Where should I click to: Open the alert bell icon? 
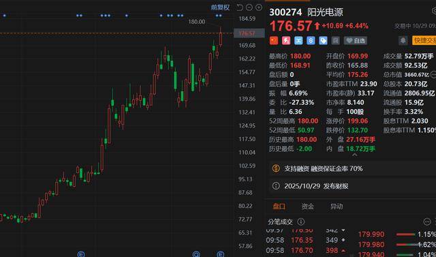coord(403,41)
